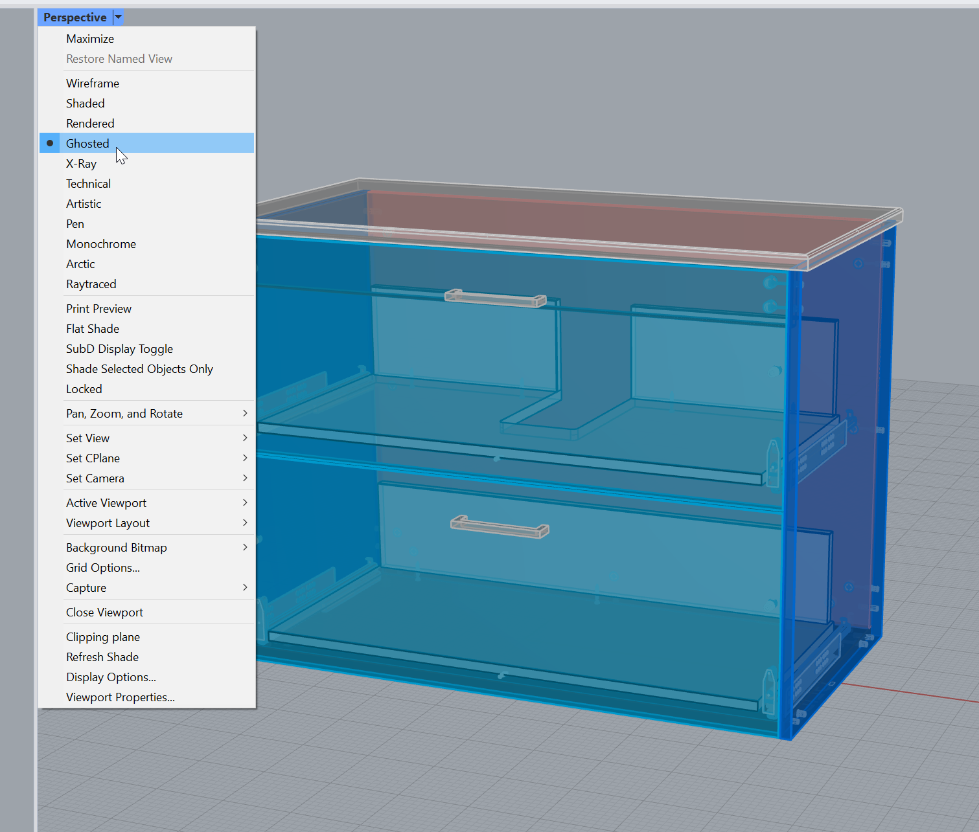979x832 pixels.
Task: Select the checked Ghosted display mode
Action: [87, 144]
